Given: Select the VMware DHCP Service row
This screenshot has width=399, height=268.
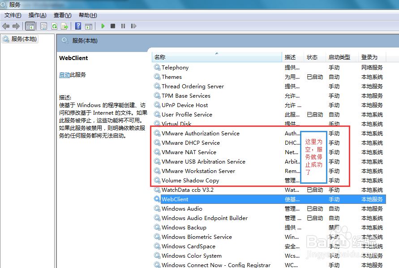Looking at the screenshot, I should pos(193,143).
